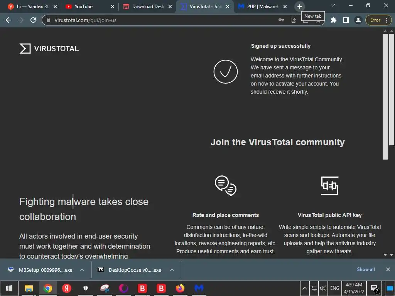The width and height of the screenshot is (395, 296).
Task: Open the Chrome profile avatar
Action: pyautogui.click(x=358, y=20)
